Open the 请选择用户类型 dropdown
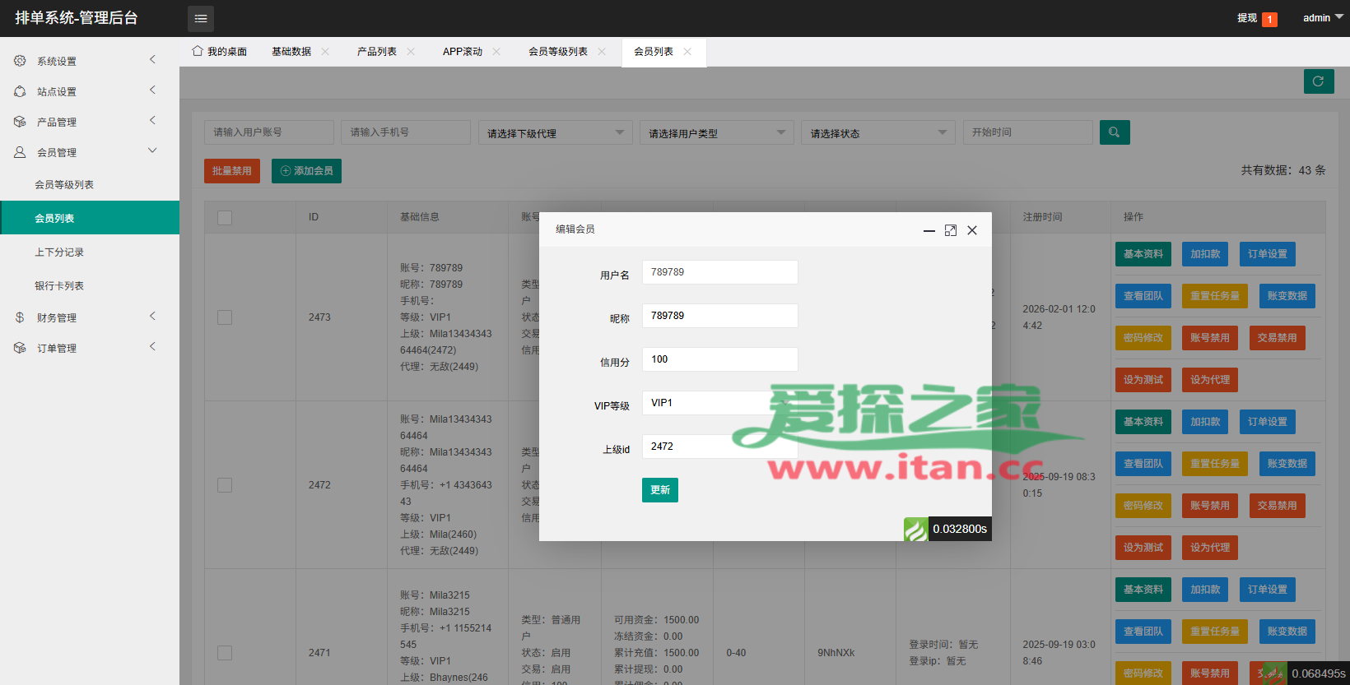1350x685 pixels. point(716,133)
